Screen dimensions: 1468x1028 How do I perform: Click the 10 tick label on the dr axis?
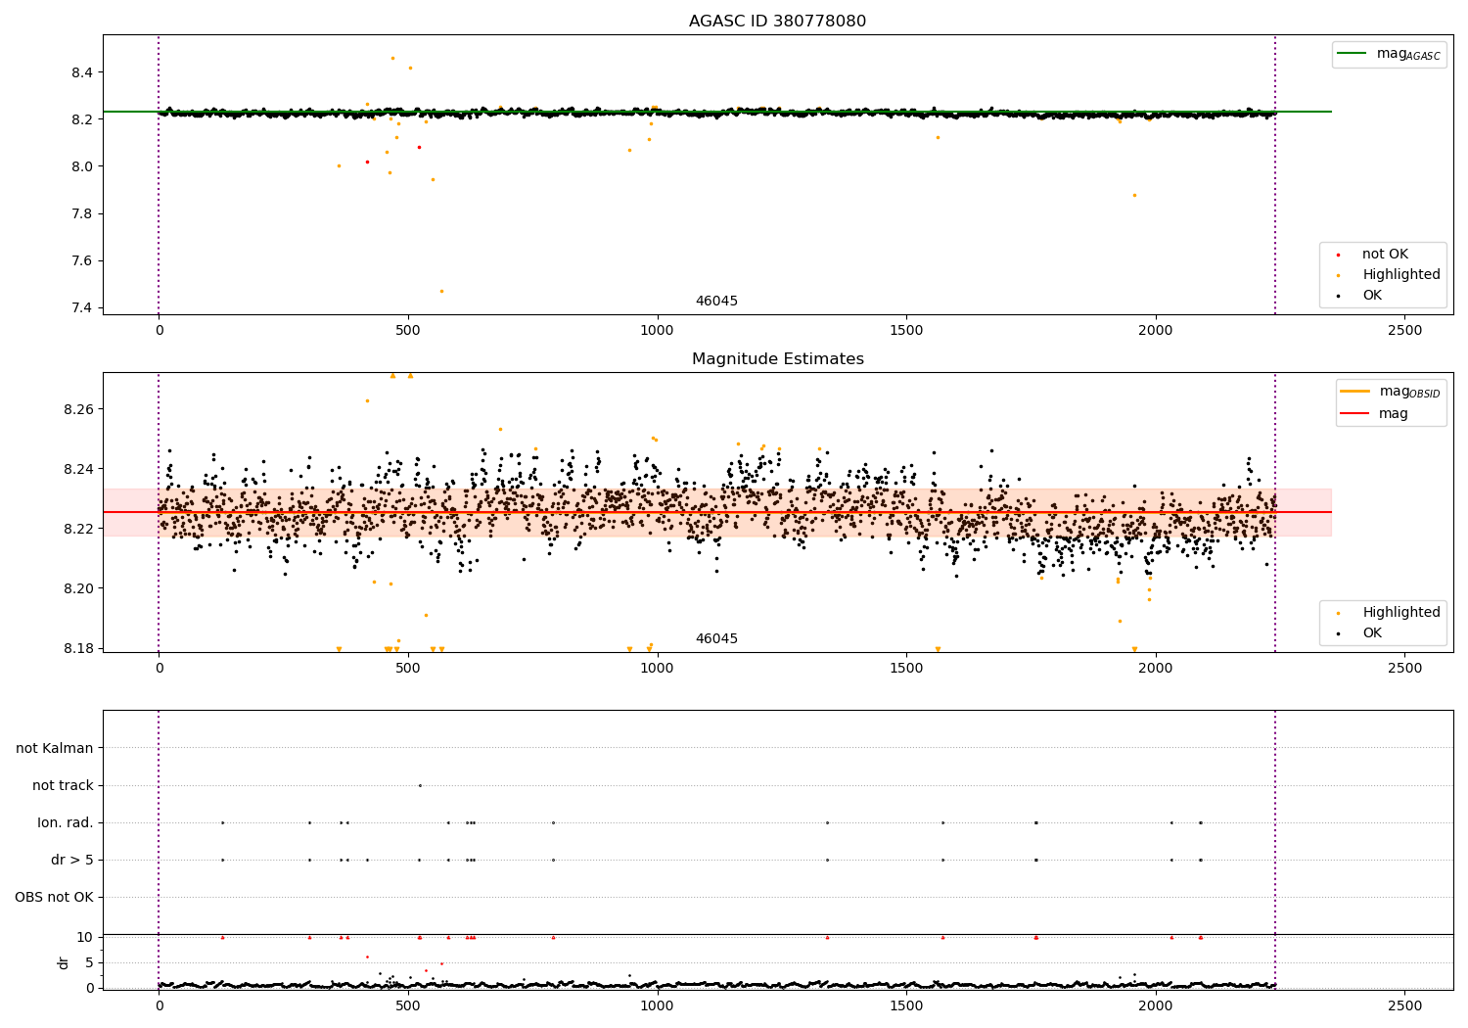coord(85,938)
